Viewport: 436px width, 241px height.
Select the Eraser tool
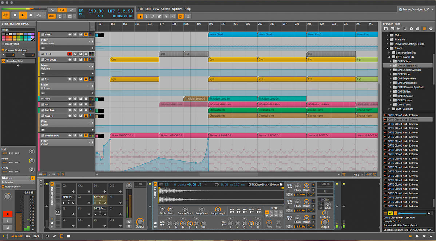point(160,16)
